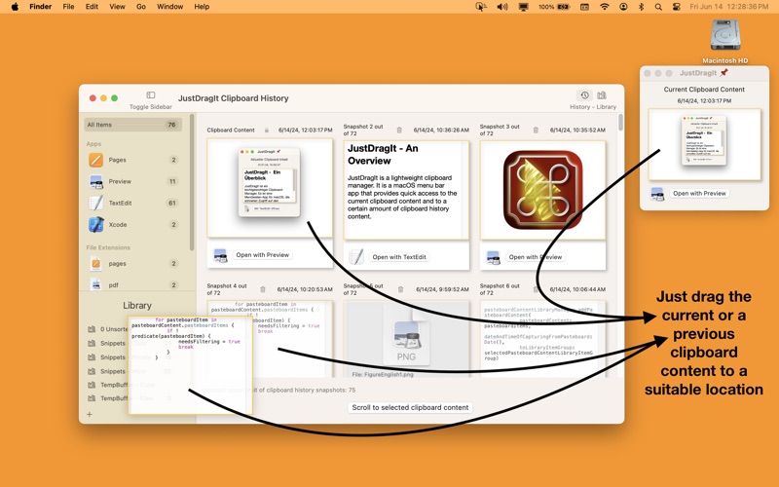The height and width of the screenshot is (487, 779).
Task: Open Control Center in menu bar
Action: click(x=676, y=7)
